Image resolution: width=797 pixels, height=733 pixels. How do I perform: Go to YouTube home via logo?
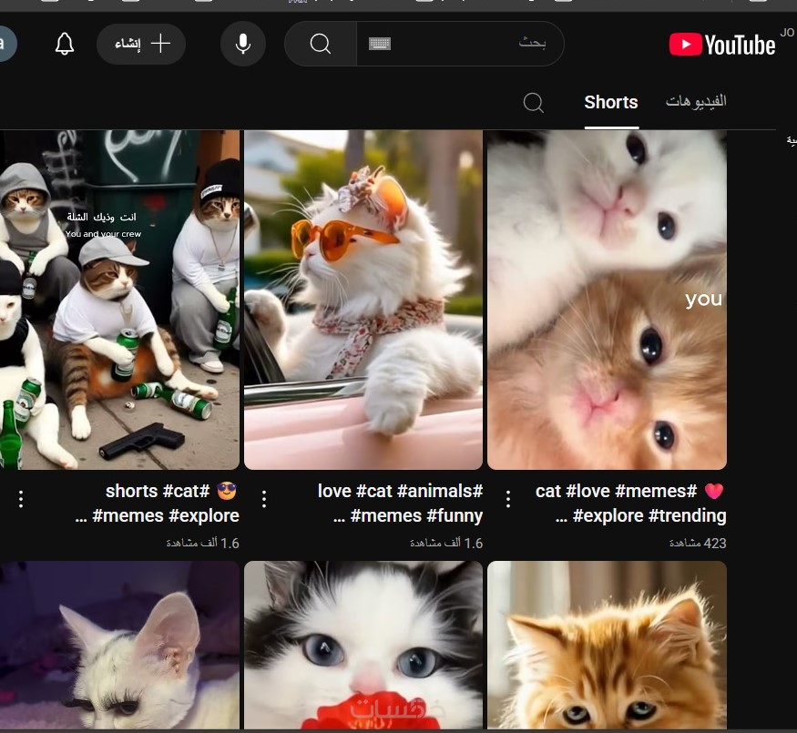coord(722,45)
